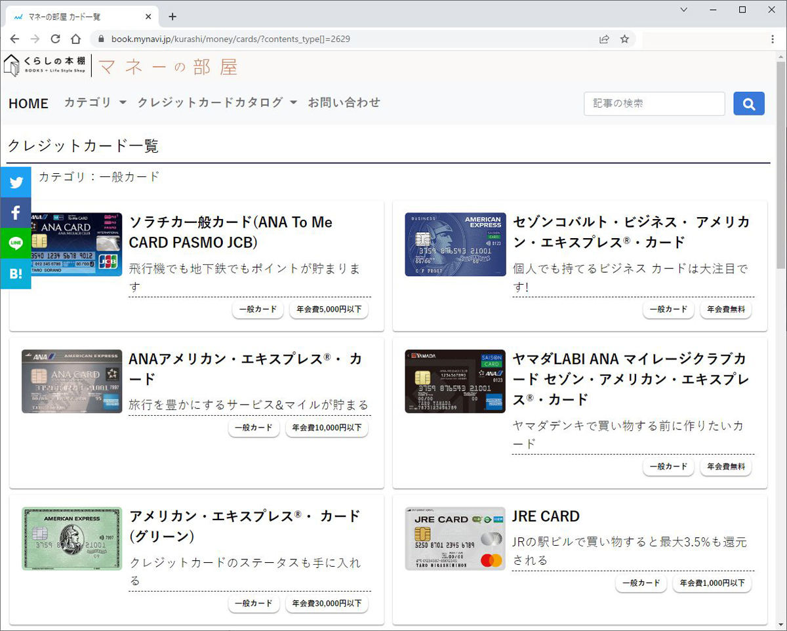Click the くらしの本棚 logo

click(x=45, y=66)
